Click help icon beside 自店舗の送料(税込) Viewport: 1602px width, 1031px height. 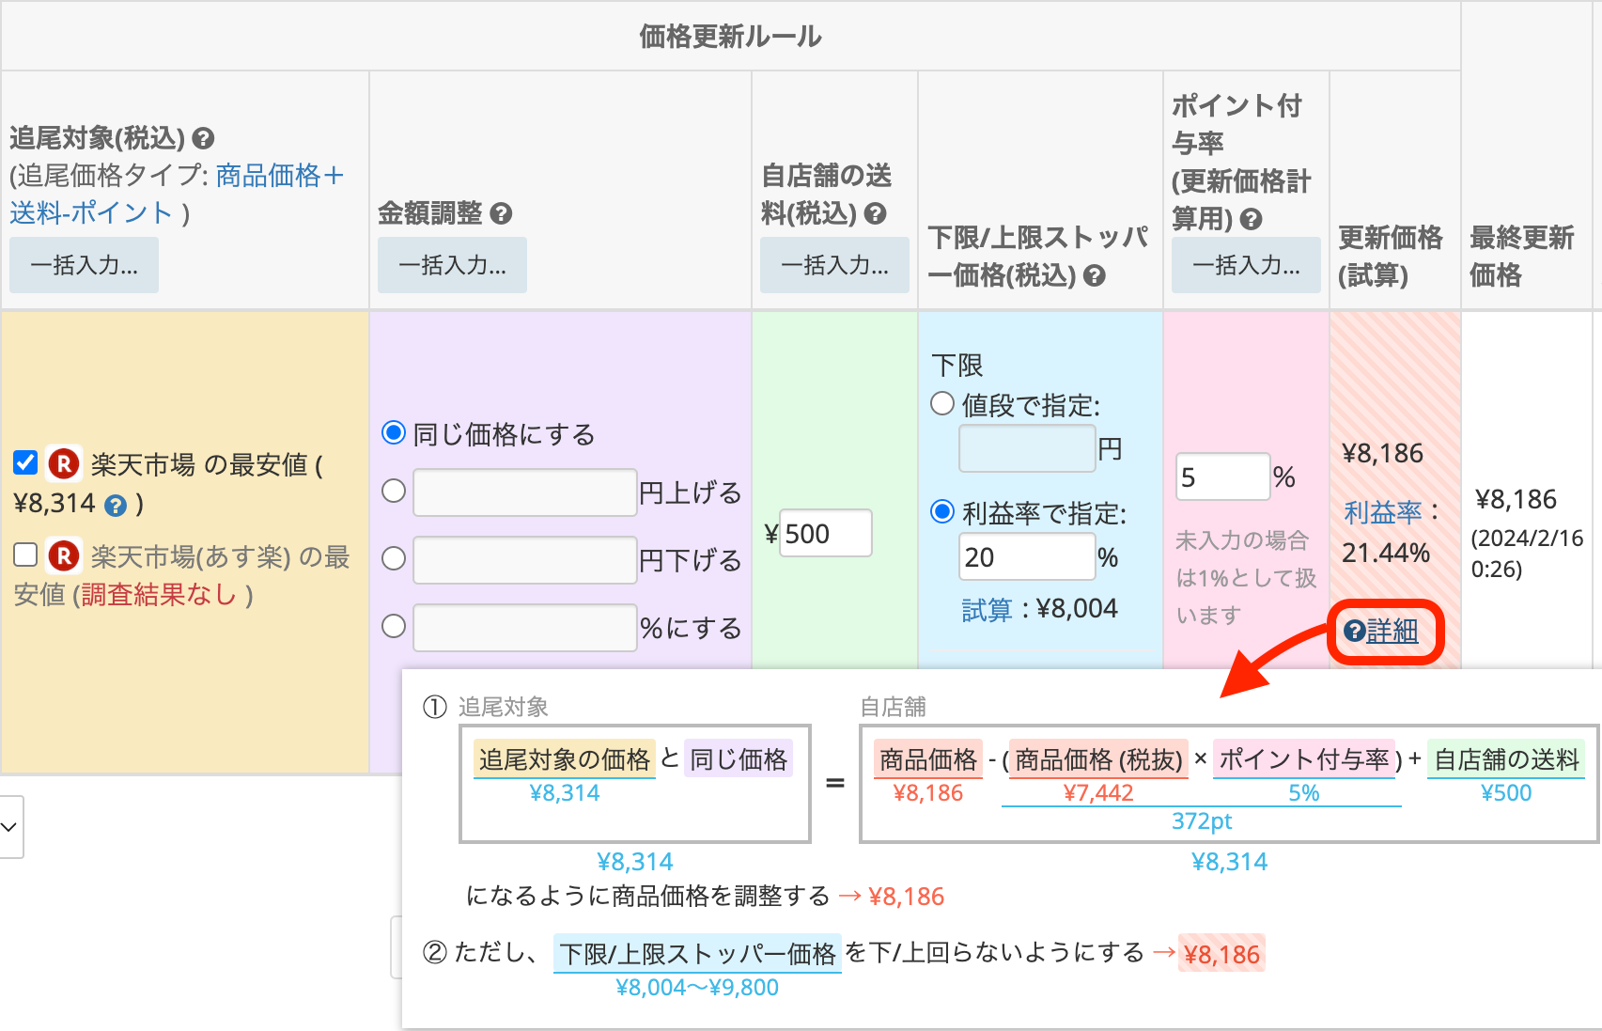tap(875, 214)
